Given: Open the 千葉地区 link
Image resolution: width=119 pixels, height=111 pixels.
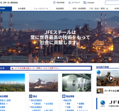Looking at the screenshot, I should [x=37, y=104].
